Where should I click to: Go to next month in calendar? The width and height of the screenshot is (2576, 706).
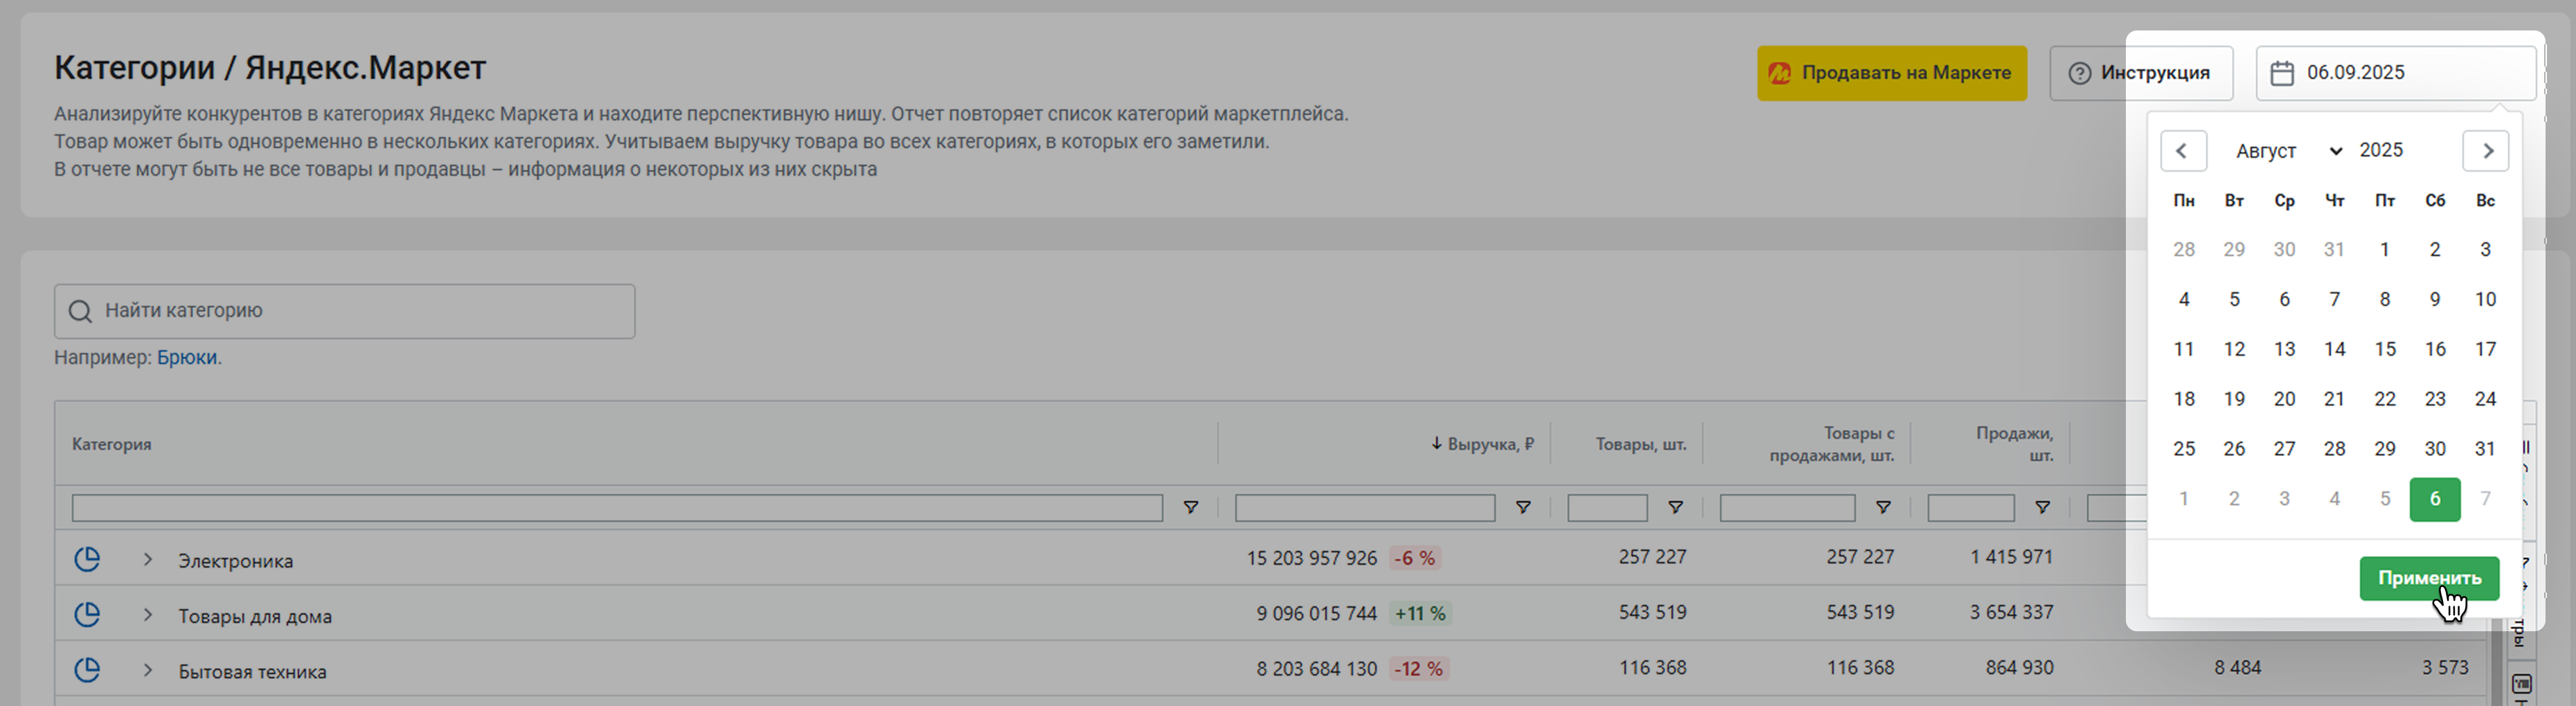point(2486,151)
